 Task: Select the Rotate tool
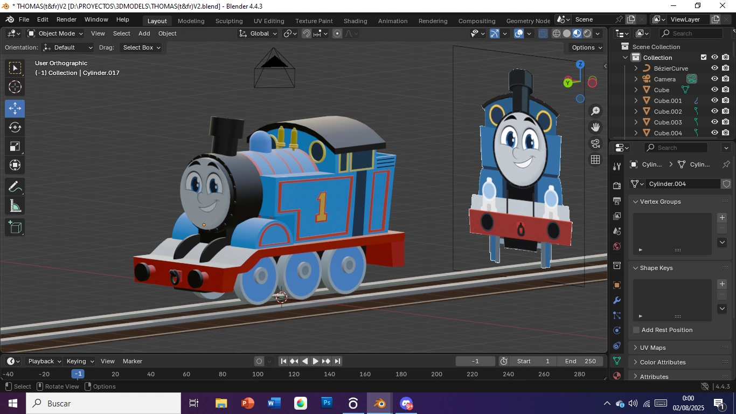[x=15, y=127]
